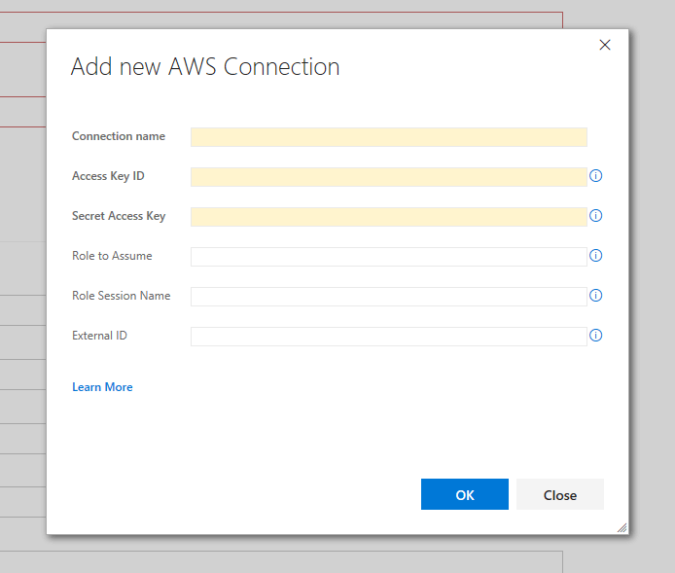This screenshot has height=573, width=675.
Task: Click the Close button
Action: (x=559, y=494)
